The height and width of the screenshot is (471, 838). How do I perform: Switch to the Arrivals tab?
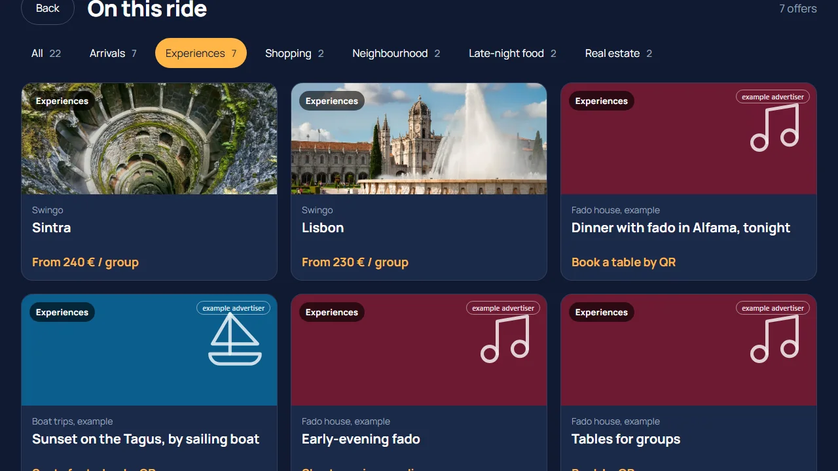pyautogui.click(x=113, y=53)
